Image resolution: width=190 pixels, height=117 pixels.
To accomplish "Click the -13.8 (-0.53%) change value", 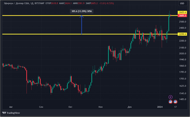I will (x=107, y=3).
